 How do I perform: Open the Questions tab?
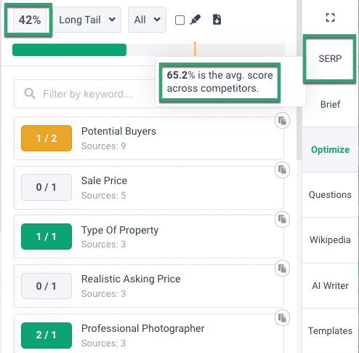tap(330, 195)
